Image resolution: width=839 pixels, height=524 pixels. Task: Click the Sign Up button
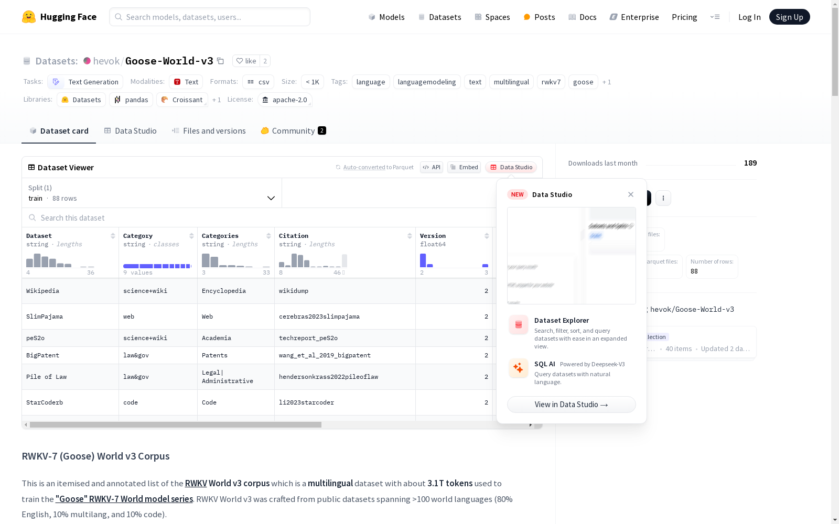[790, 17]
